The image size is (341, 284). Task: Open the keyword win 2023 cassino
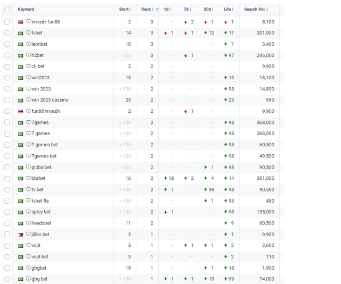click(x=50, y=100)
